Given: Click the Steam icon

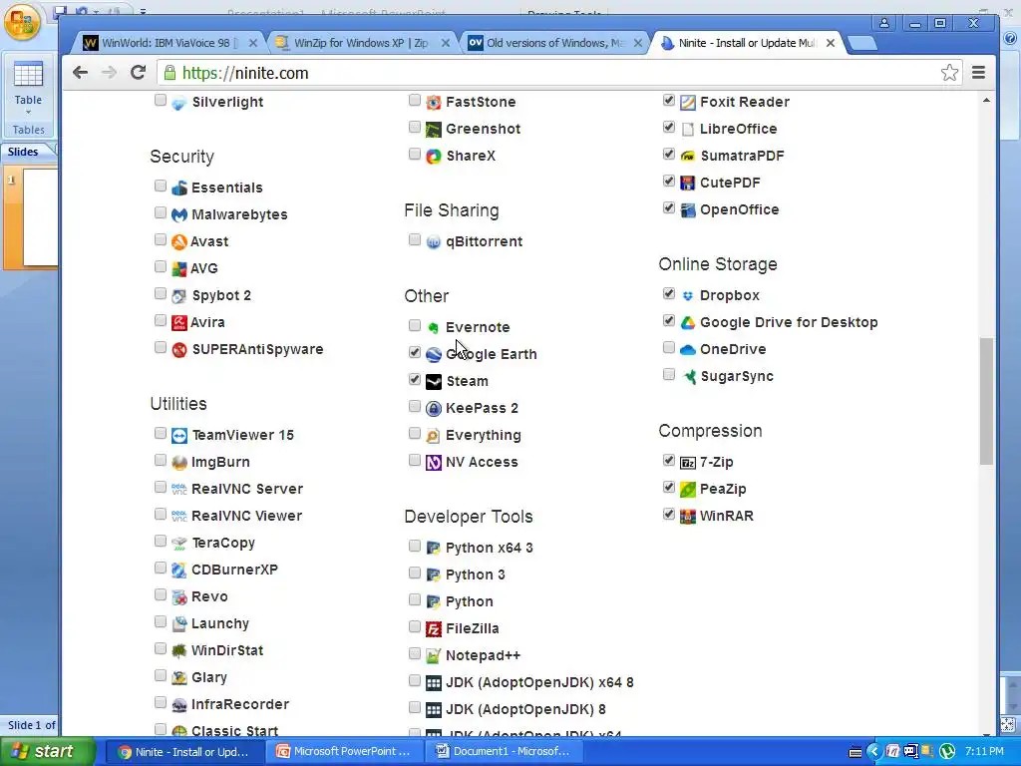Looking at the screenshot, I should point(434,381).
